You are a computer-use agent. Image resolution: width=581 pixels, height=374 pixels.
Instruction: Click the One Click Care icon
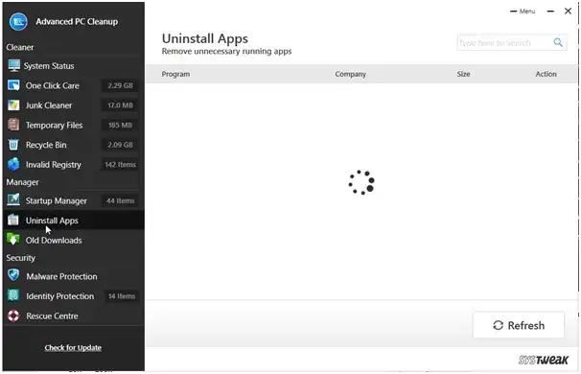point(13,85)
